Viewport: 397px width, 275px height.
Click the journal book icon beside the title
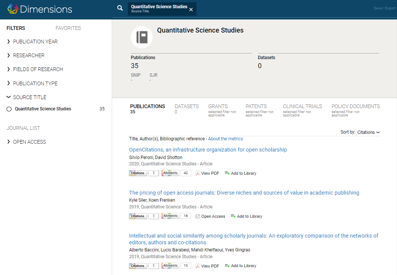pyautogui.click(x=142, y=37)
